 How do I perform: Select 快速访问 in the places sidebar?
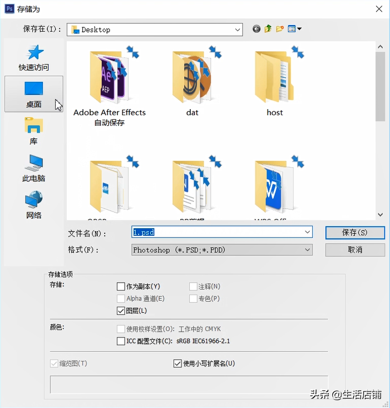click(34, 57)
